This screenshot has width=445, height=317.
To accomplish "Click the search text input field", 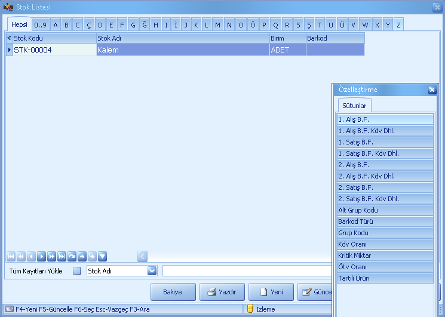I will [x=246, y=271].
